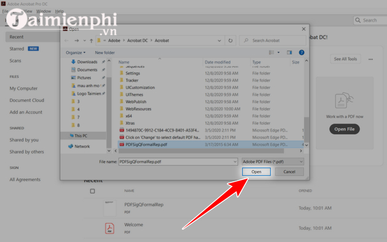The width and height of the screenshot is (387, 242).
Task: Sort files by the Type column
Action: pyautogui.click(x=256, y=62)
